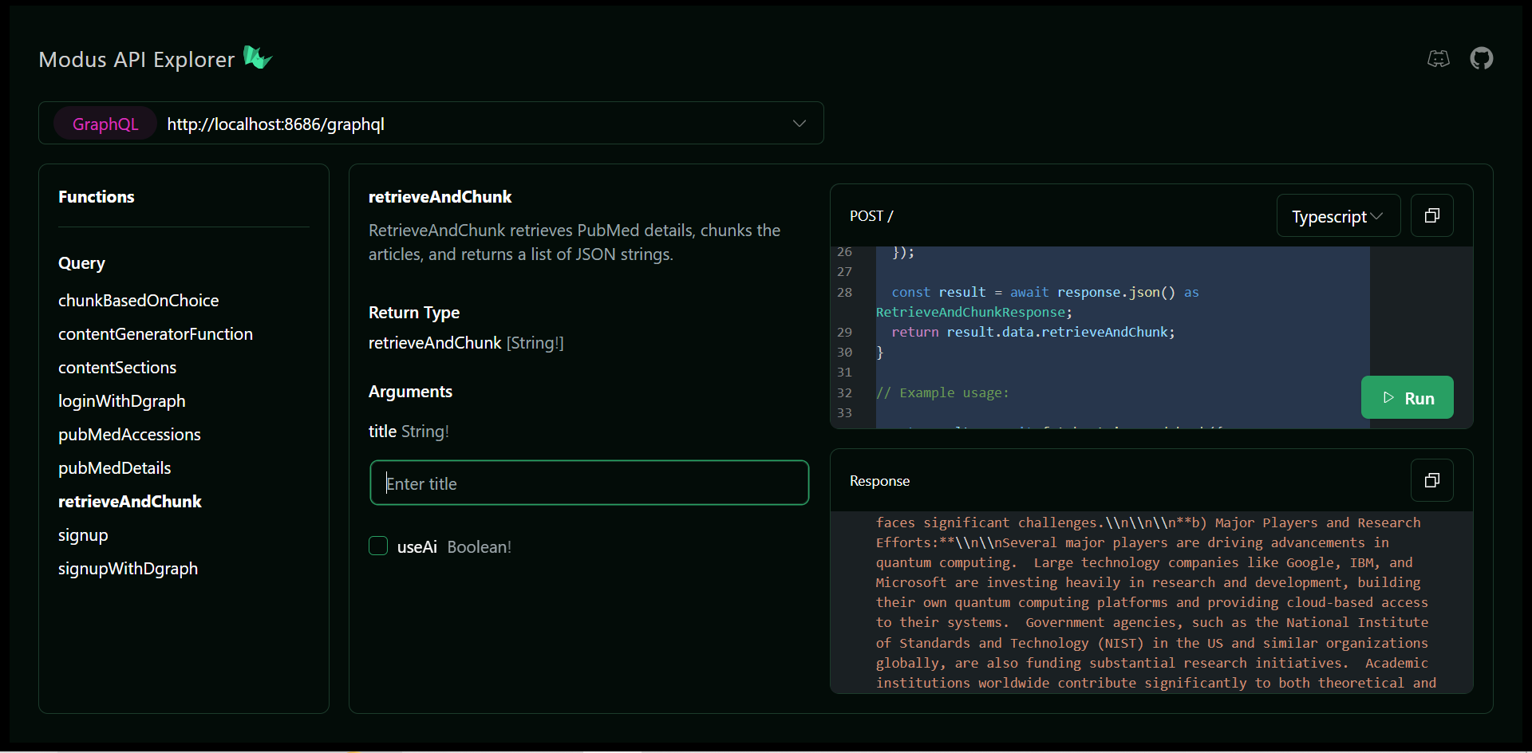Click the Modus logo leaf icon
Image resolution: width=1532 pixels, height=753 pixels.
coord(258,57)
